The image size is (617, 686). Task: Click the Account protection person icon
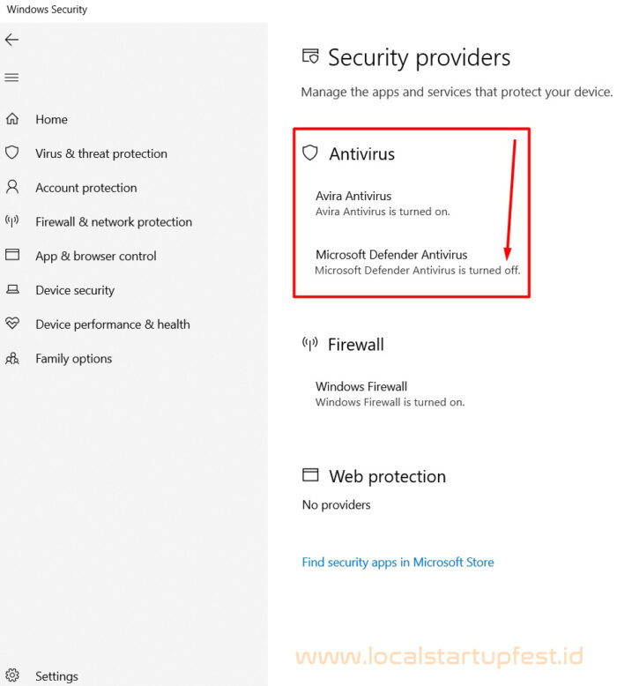(x=12, y=187)
